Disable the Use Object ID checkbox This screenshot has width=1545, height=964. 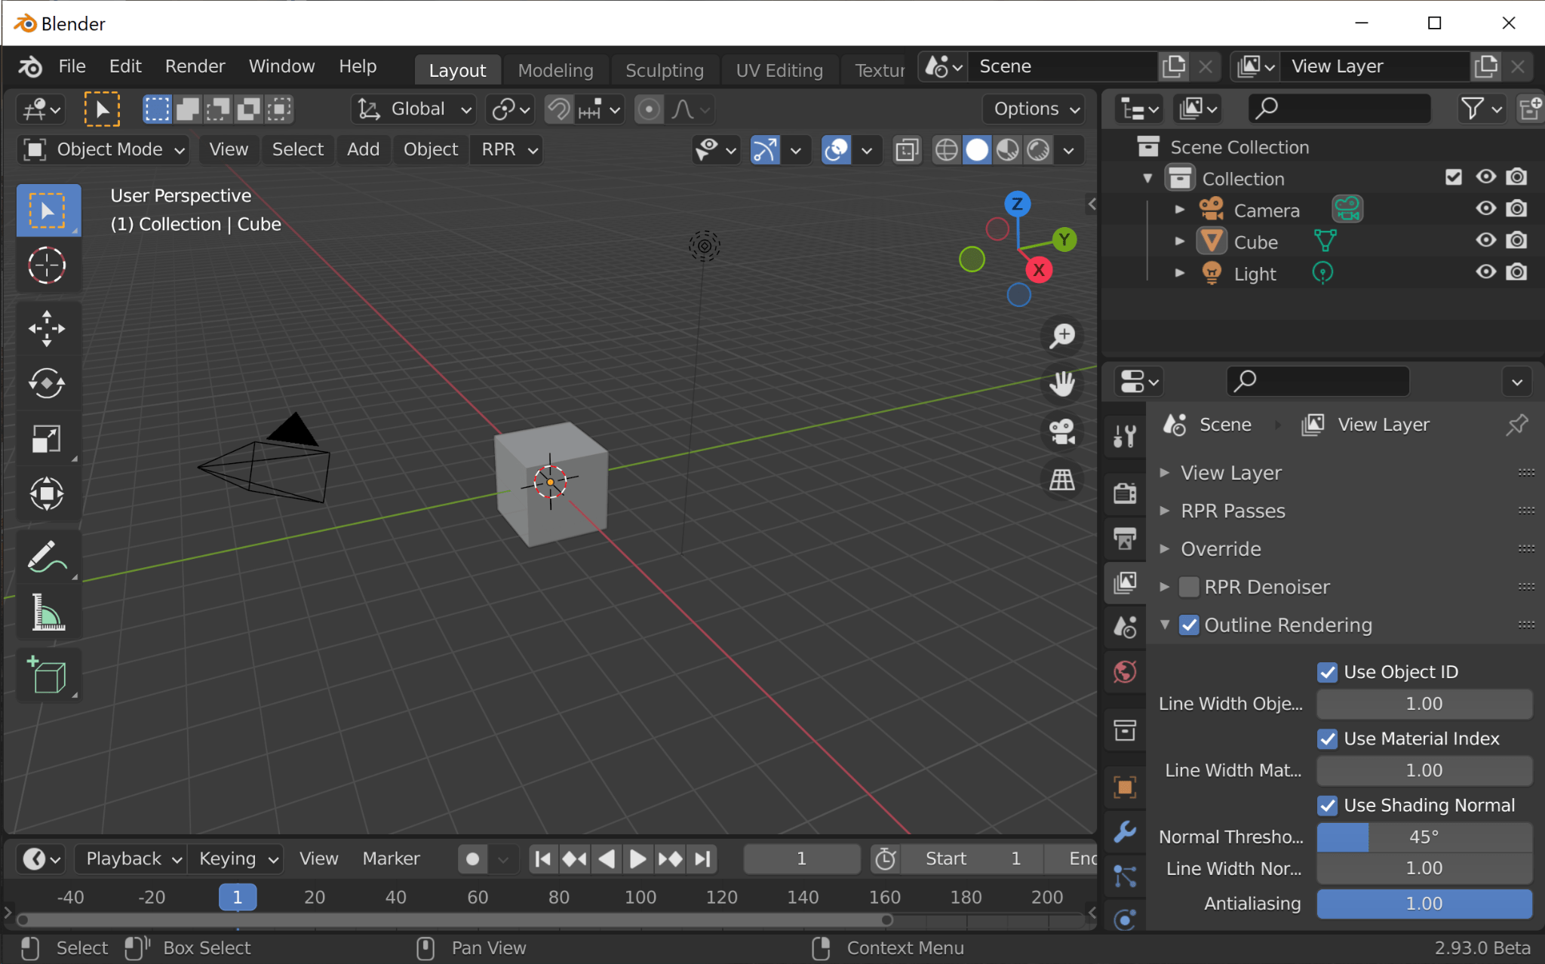point(1328,672)
